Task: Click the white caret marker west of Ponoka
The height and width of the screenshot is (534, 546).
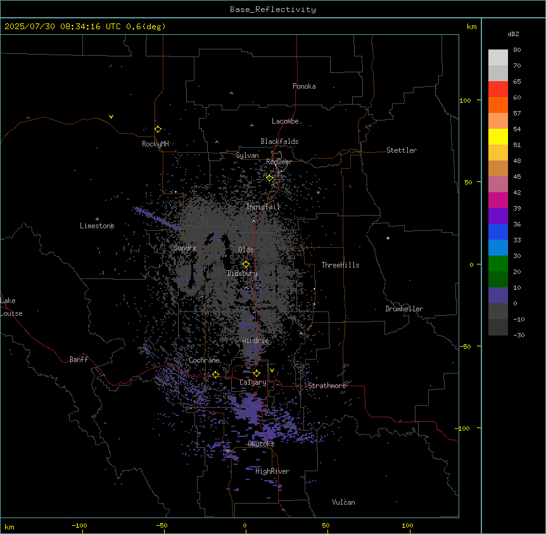Action: [x=232, y=93]
